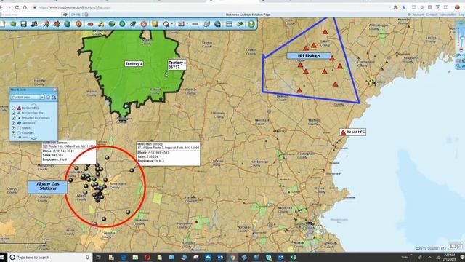This screenshot has height=262, width=465.
Task: Select the Territory 4 05737 label
Action: click(x=177, y=65)
